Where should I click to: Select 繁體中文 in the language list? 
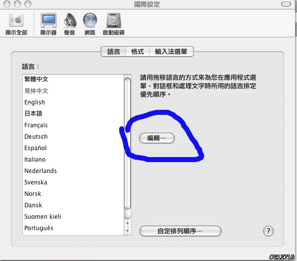pos(73,79)
